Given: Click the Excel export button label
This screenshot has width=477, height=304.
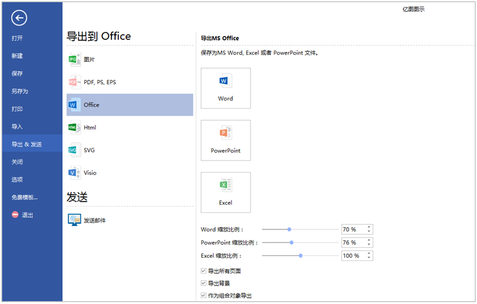Looking at the screenshot, I should 225,203.
